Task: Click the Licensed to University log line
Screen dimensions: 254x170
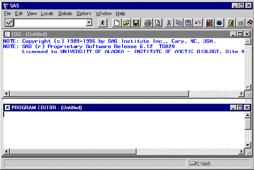Action: click(x=133, y=51)
